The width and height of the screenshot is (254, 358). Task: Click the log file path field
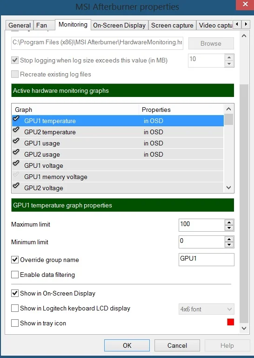coord(97,43)
